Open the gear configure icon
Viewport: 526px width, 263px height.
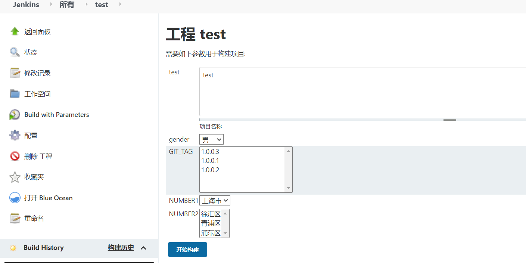point(15,135)
